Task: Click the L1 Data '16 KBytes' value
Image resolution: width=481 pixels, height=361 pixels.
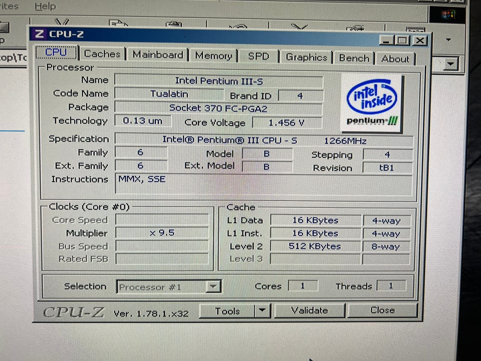Action: tap(315, 220)
